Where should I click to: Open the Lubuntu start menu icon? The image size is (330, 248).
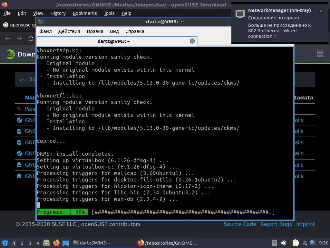pos(5,243)
